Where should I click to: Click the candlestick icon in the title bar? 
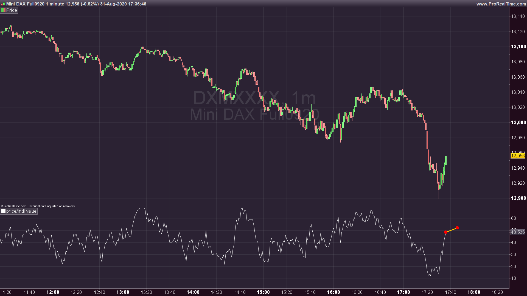pyautogui.click(x=3, y=4)
